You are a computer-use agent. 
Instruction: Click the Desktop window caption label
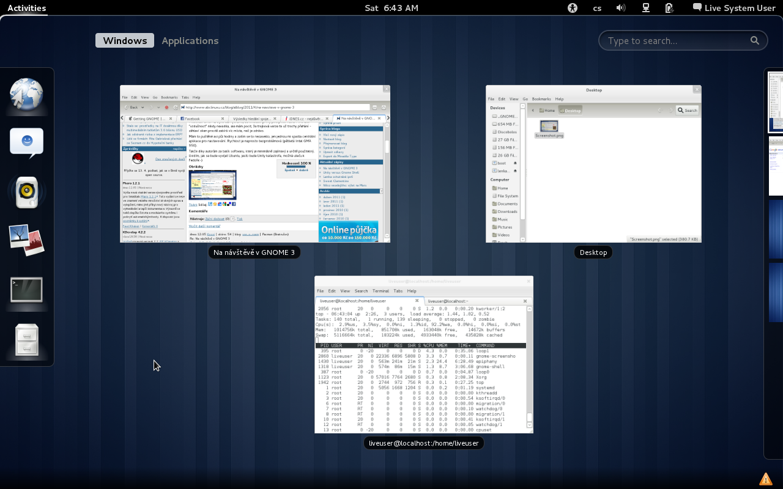[593, 252]
